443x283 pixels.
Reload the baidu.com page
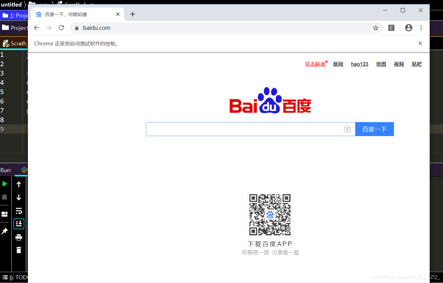(61, 28)
